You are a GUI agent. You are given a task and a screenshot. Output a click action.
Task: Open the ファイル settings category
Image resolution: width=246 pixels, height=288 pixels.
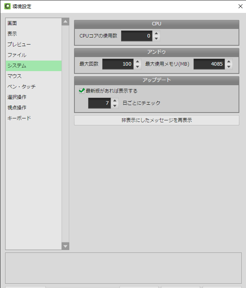tap(34, 55)
